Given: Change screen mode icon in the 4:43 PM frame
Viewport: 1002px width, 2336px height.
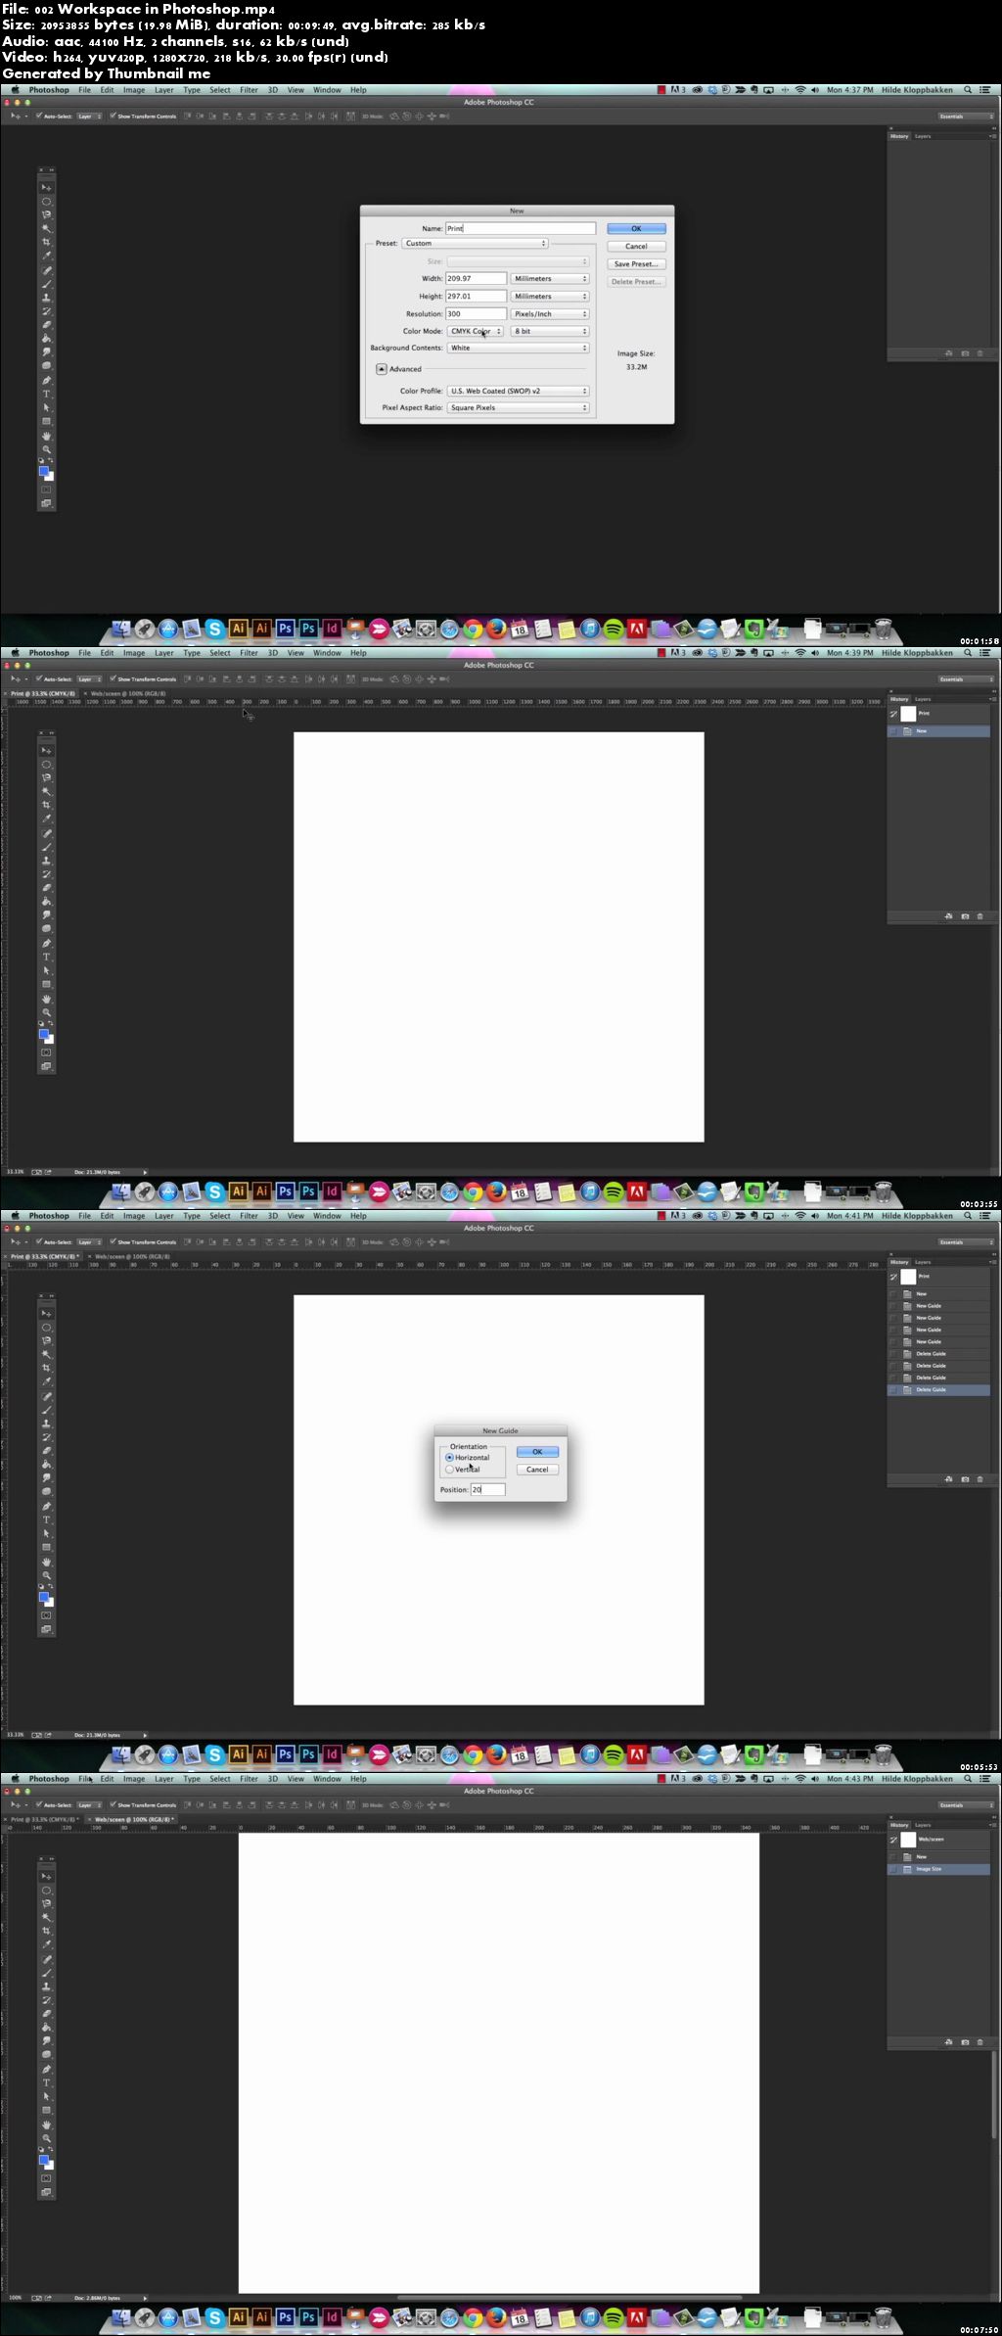Looking at the screenshot, I should tap(46, 2193).
